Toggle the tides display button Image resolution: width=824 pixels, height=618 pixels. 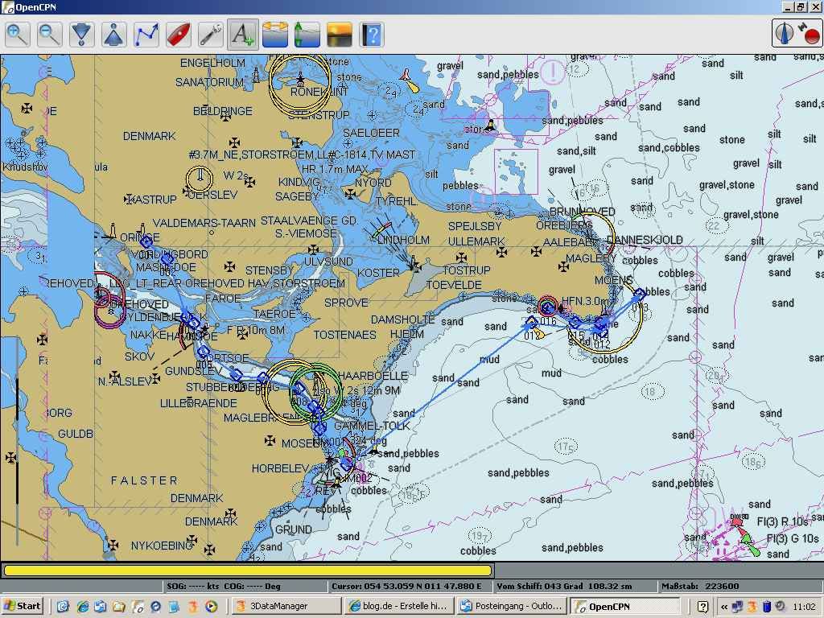tap(307, 35)
